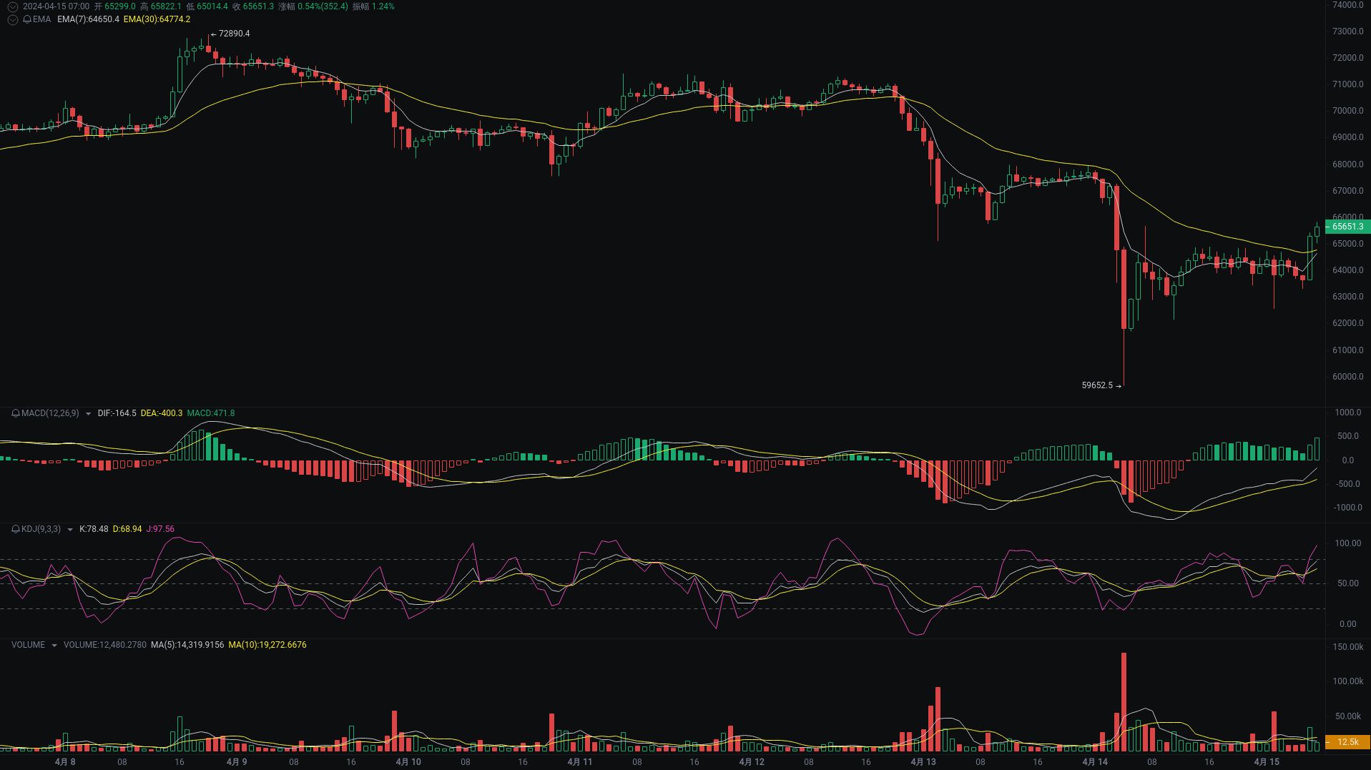Click the green 65651.3 current price tag
This screenshot has width=1371, height=770.
(x=1347, y=227)
